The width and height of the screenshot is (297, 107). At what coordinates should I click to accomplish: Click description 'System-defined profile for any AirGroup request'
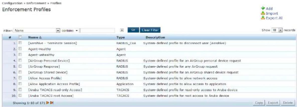tap(180, 67)
